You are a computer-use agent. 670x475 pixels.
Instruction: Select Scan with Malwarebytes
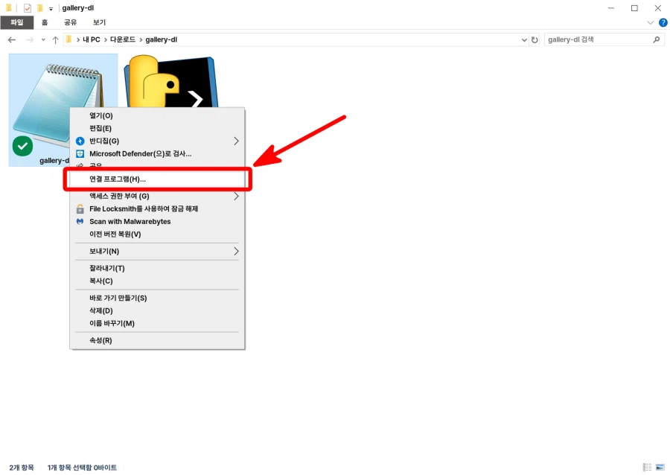(x=157, y=222)
